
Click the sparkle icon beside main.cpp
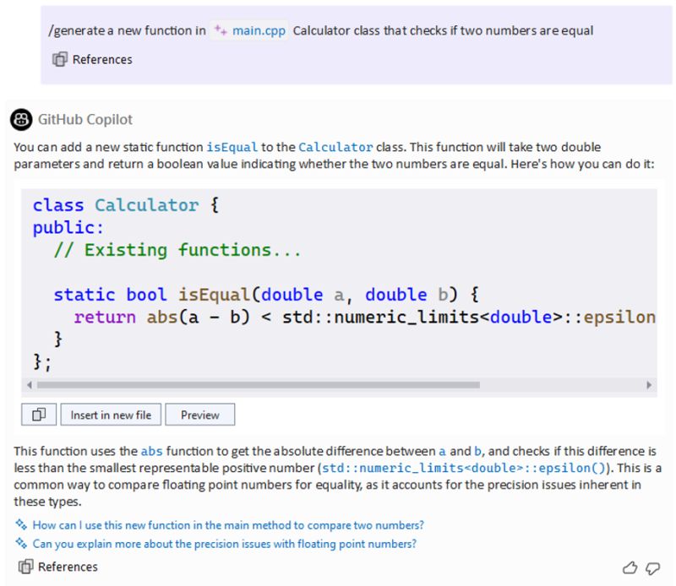222,31
